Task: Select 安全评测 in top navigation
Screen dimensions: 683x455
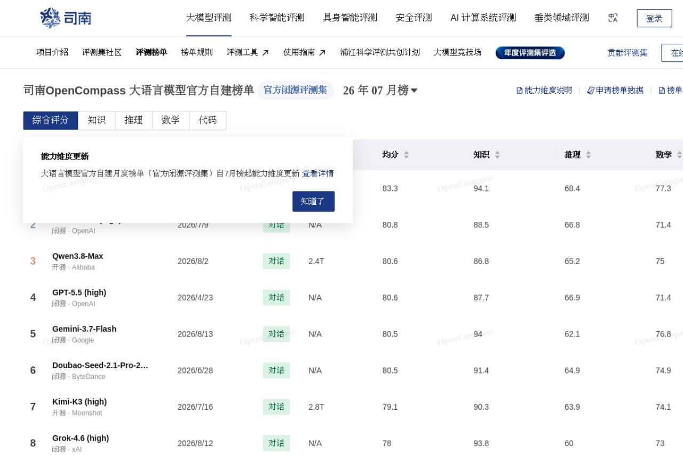Action: (414, 18)
